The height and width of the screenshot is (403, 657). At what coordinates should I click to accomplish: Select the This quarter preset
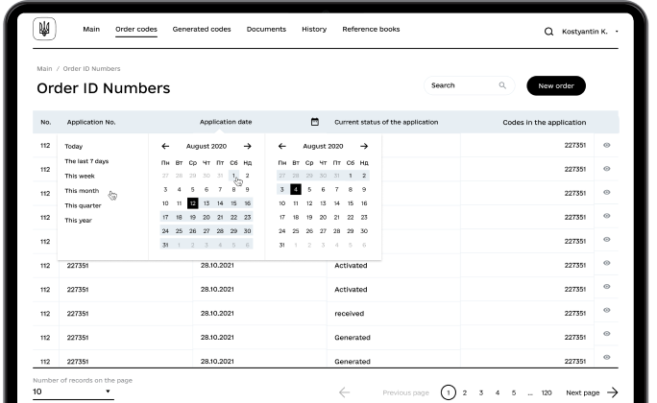click(x=83, y=205)
